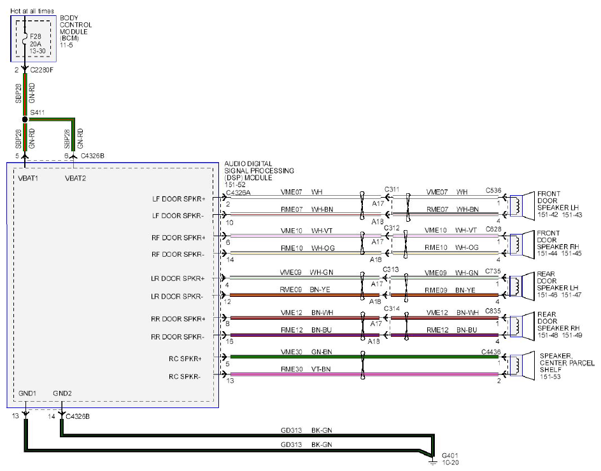Select the AUDIO DIGITAL SIGNAL PROCESSING module title

click(x=259, y=170)
